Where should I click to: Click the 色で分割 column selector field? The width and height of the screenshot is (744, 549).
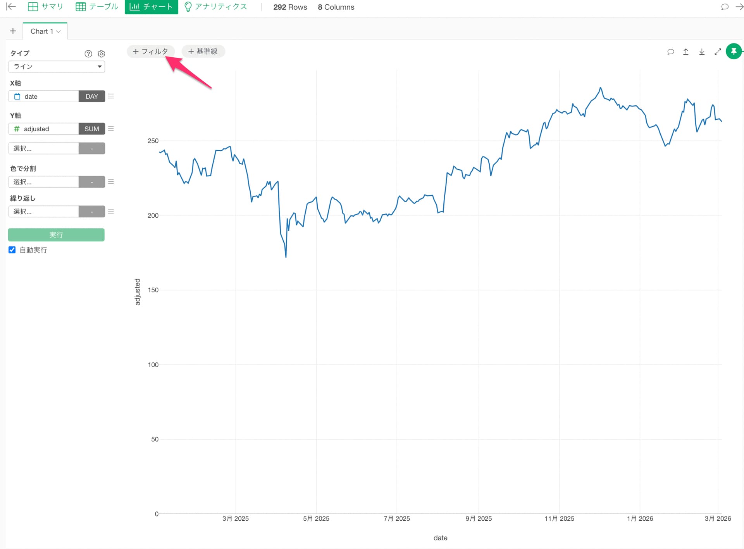pos(43,182)
